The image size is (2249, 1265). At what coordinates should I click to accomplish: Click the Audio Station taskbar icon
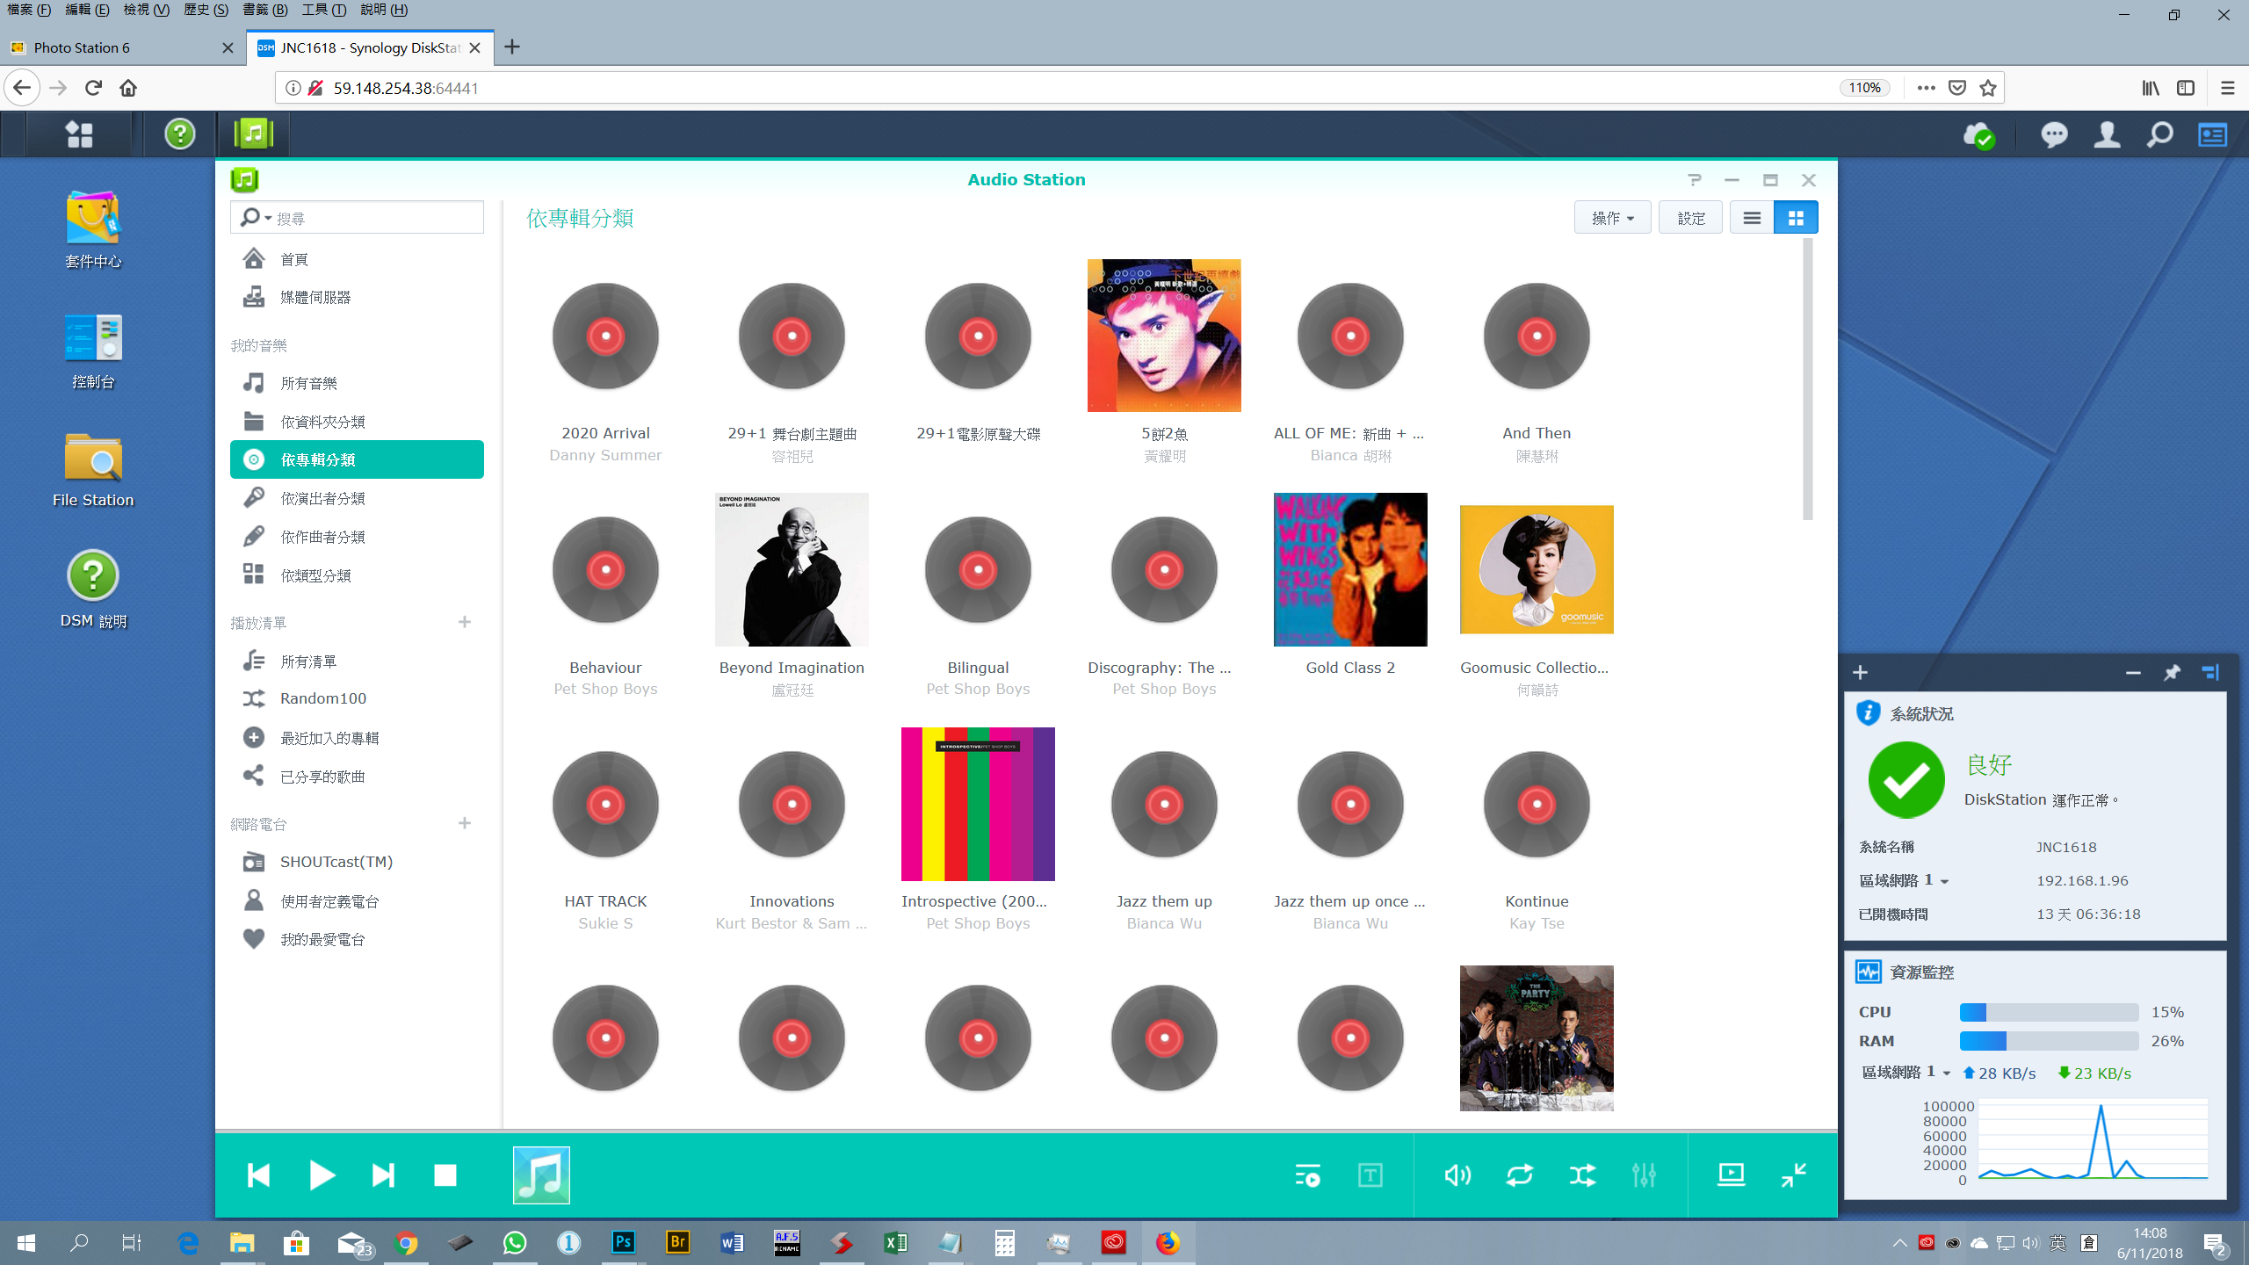(x=254, y=134)
